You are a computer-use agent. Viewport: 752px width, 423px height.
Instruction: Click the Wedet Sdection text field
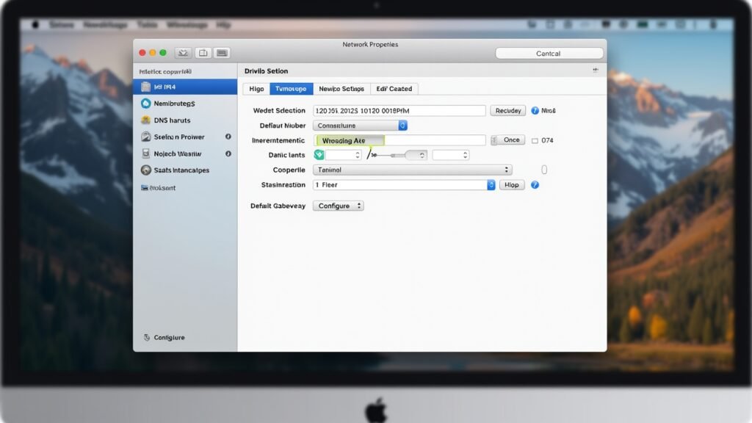tap(399, 111)
